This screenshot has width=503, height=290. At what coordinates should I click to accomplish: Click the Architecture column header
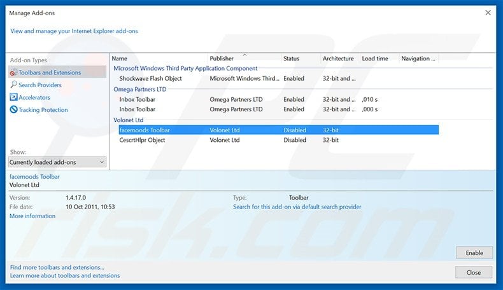tap(339, 59)
